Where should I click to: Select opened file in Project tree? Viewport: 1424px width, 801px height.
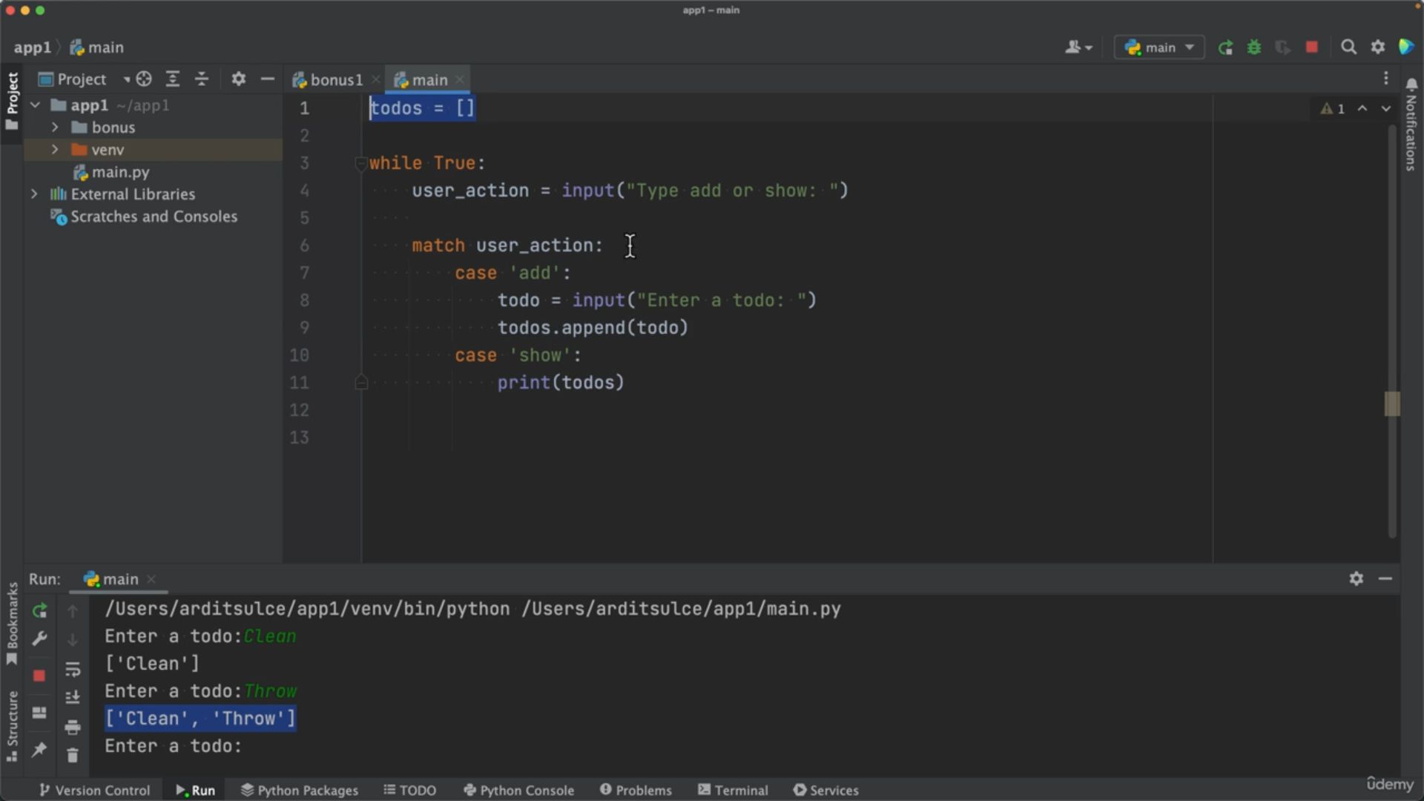144,79
